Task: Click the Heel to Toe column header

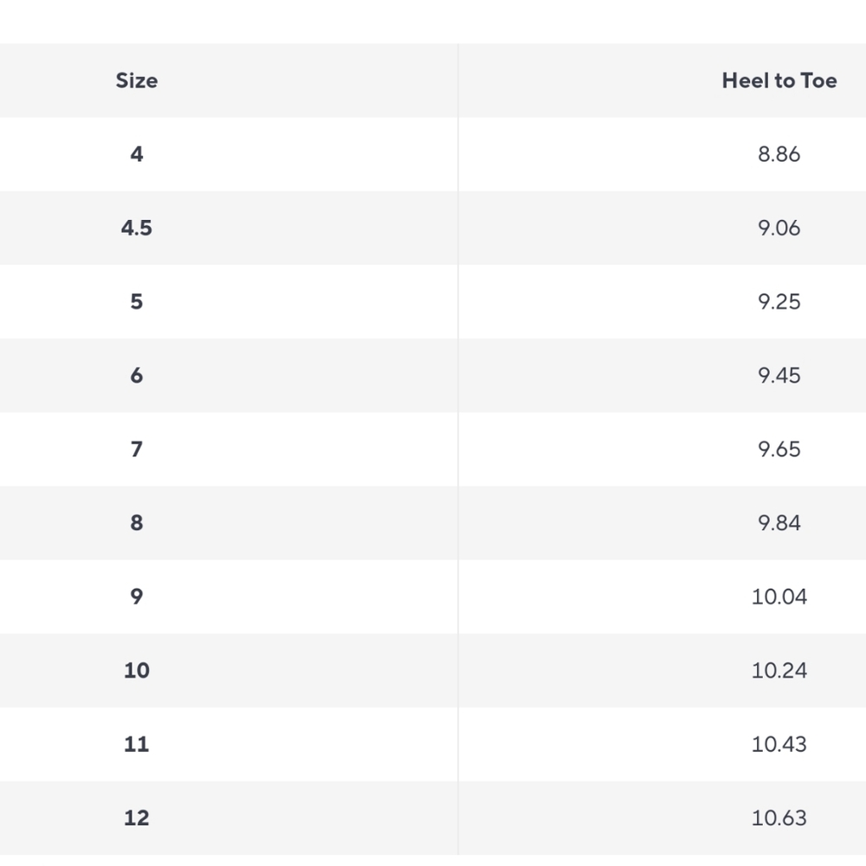Action: [x=779, y=81]
